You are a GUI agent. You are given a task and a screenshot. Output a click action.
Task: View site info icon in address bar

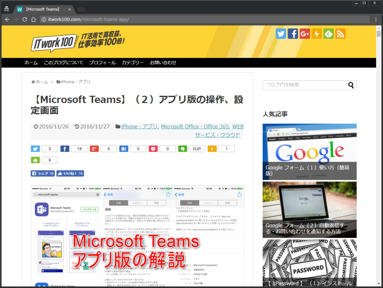(44, 19)
